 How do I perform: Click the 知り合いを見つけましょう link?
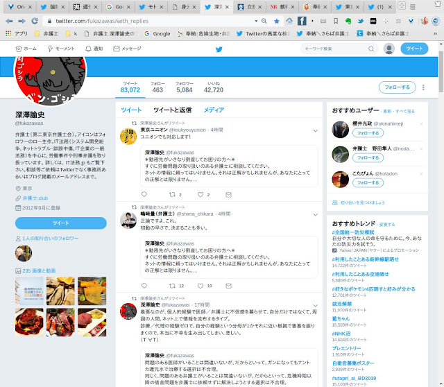(x=362, y=203)
